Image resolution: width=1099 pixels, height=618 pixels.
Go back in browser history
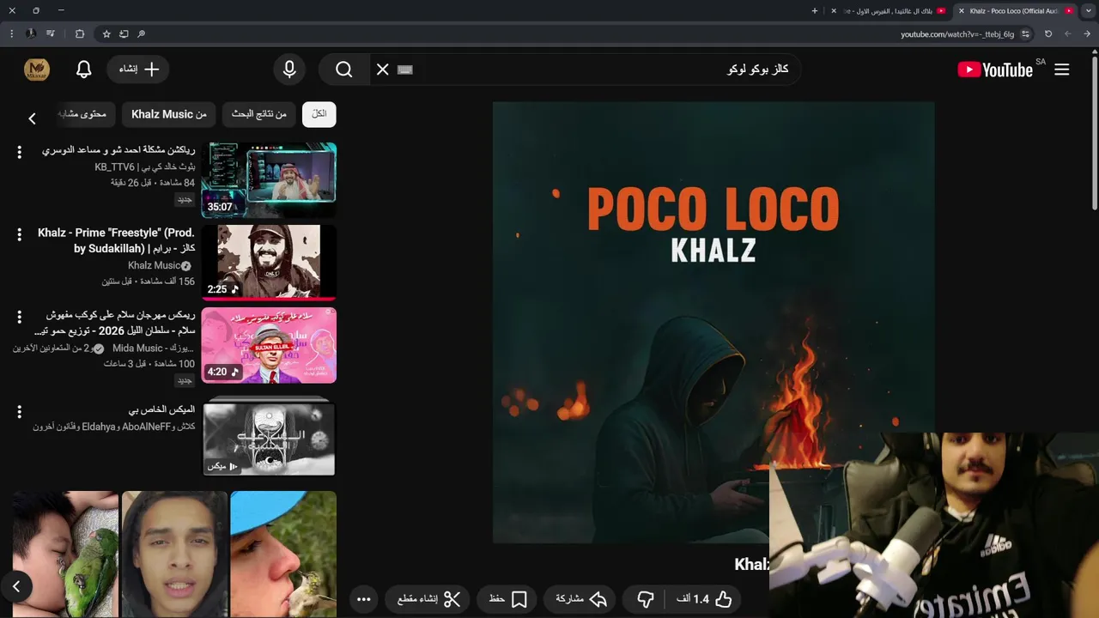1086,34
